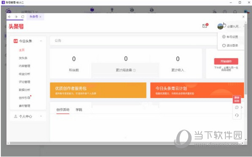The width and height of the screenshot is (252, 157).
Task: Go forward using the right arrow
Action: [16, 17]
